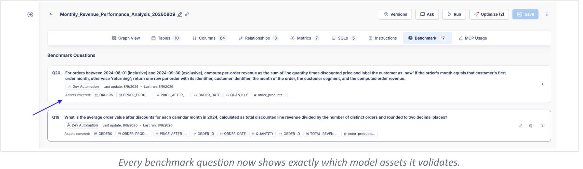Click the TOTAL_REVEN... metric chip in Q19
This screenshot has height=169, width=583.
click(322, 134)
